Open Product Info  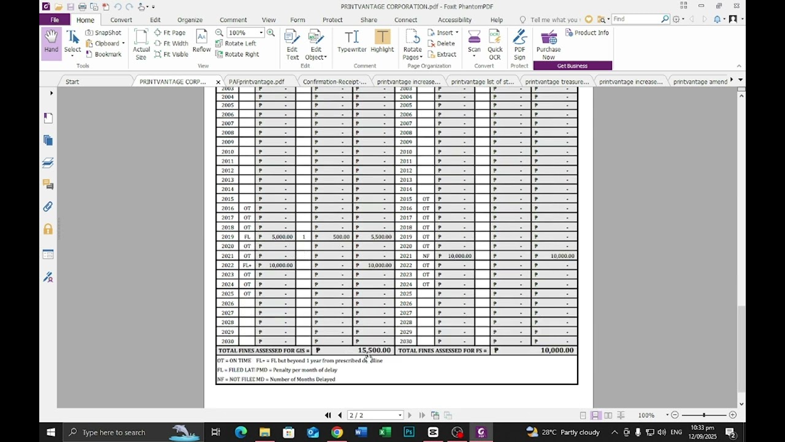coord(587,33)
